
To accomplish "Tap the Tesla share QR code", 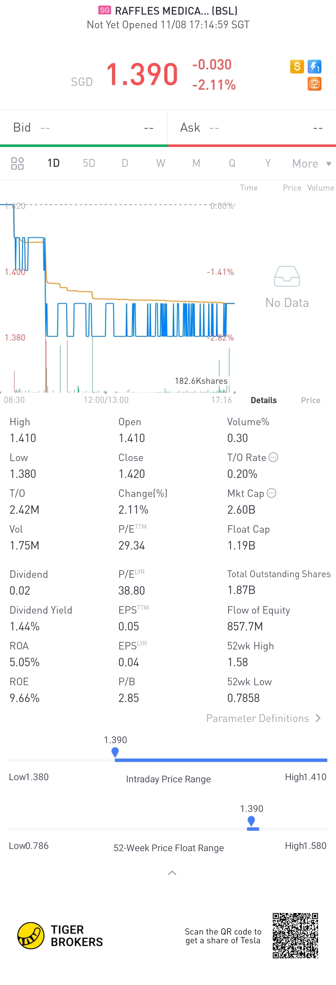I will coord(295,935).
